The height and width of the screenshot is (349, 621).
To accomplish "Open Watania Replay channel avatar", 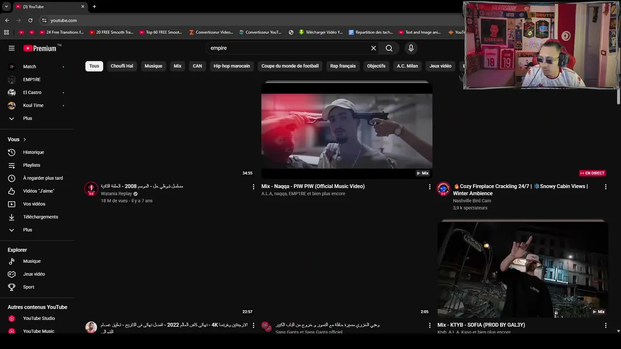I will [x=91, y=189].
